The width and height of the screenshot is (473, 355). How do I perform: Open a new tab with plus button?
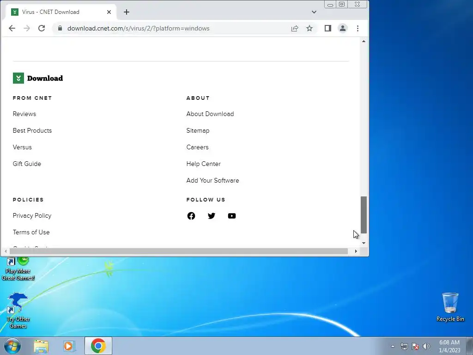(127, 12)
